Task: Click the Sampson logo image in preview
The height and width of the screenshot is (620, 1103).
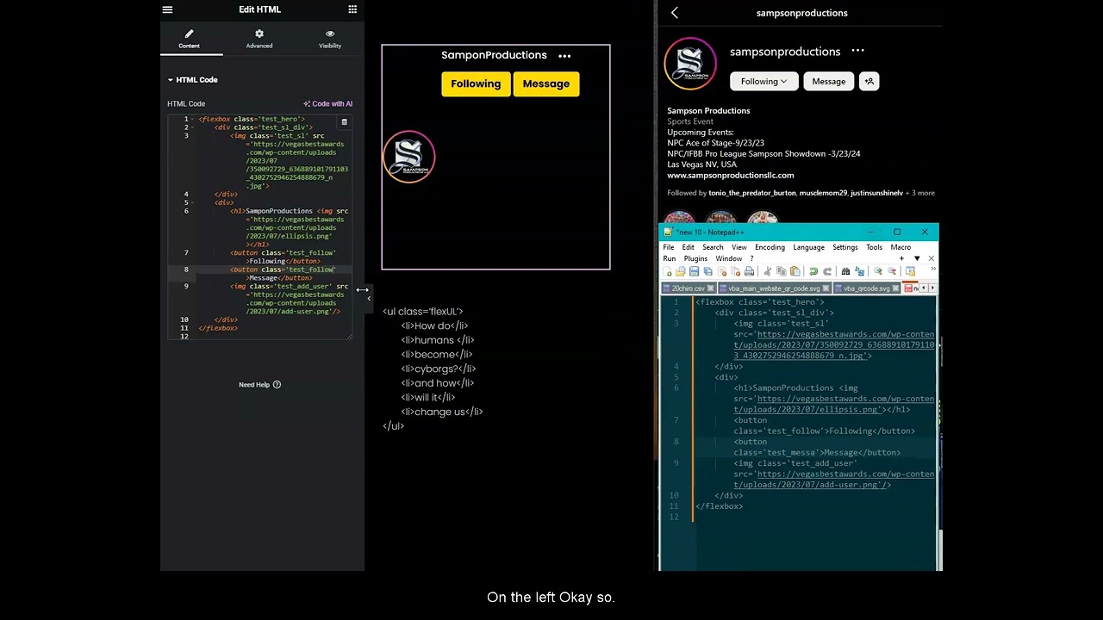Action: [409, 157]
